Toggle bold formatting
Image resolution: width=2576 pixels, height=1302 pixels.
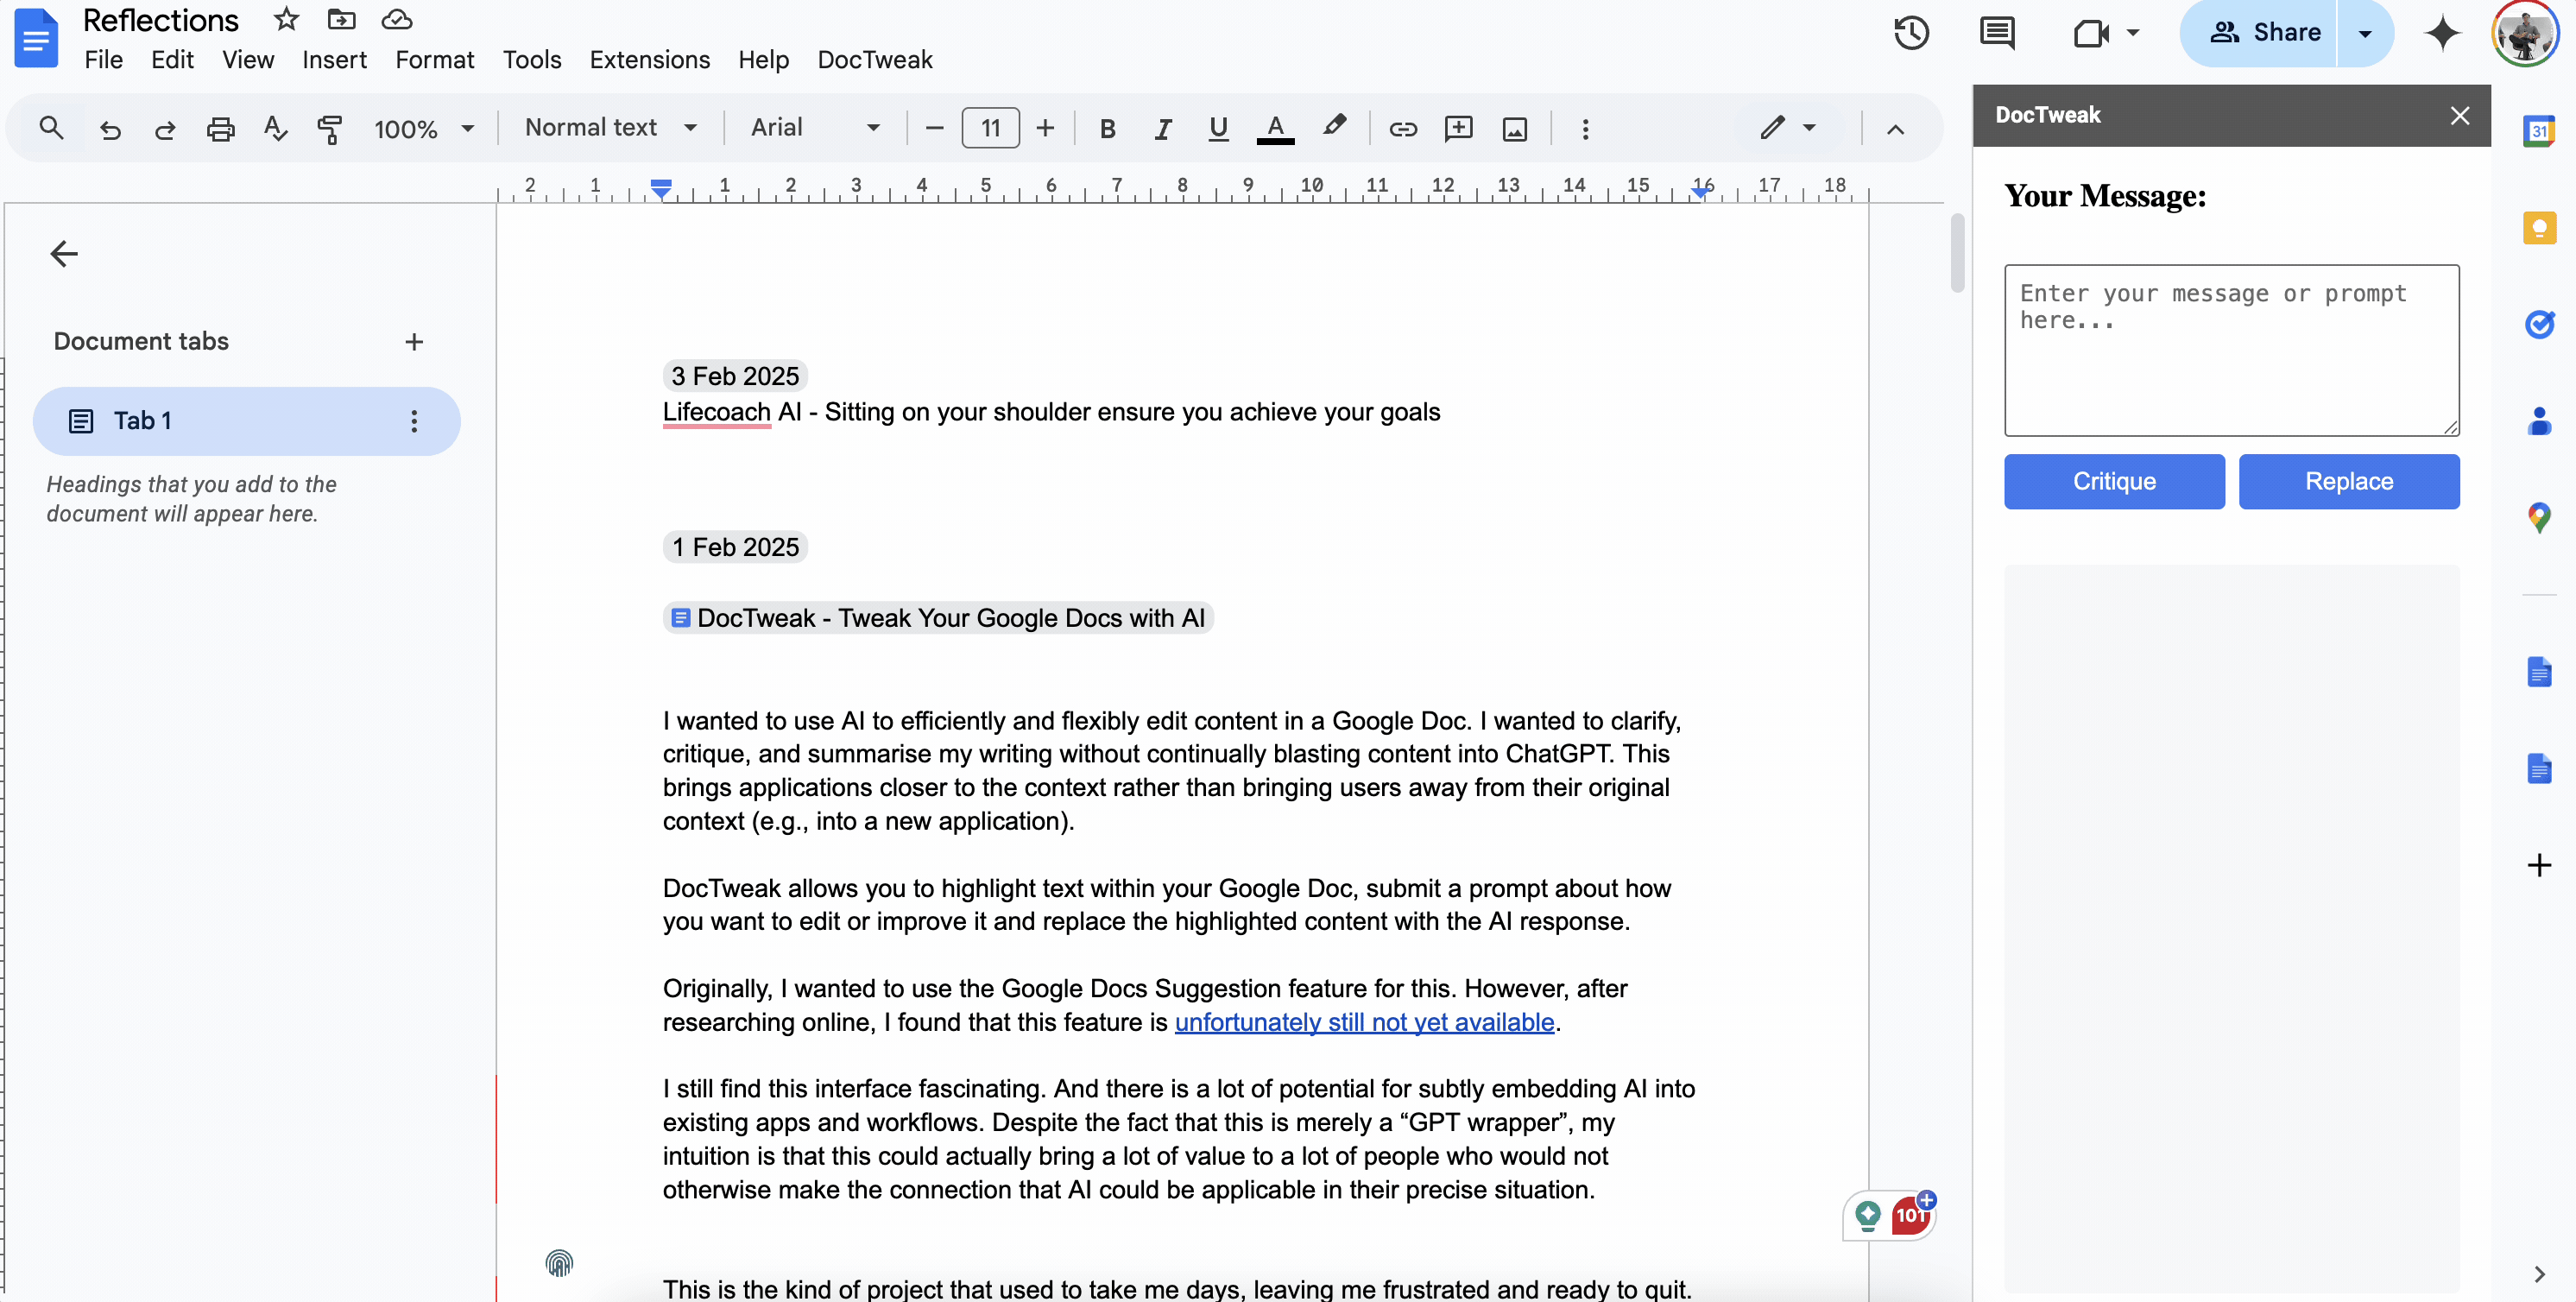1107,129
